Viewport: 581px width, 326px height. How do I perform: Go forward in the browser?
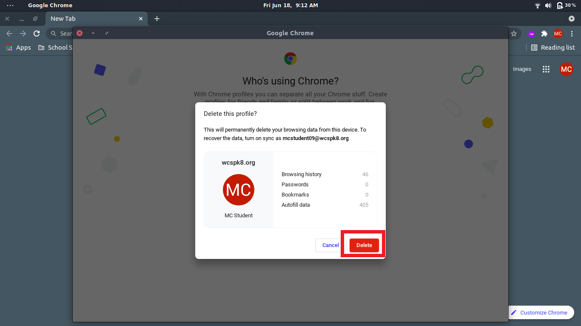23,34
